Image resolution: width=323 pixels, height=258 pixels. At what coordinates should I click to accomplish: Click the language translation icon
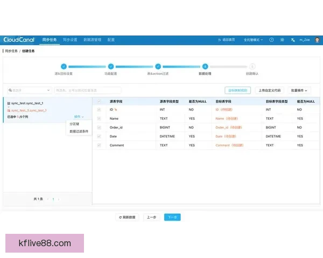(x=293, y=40)
